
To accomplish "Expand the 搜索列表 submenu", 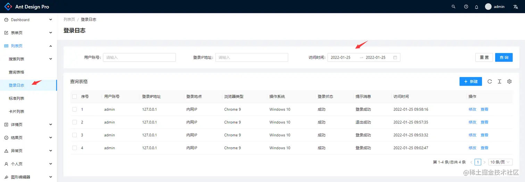I will coord(28,59).
